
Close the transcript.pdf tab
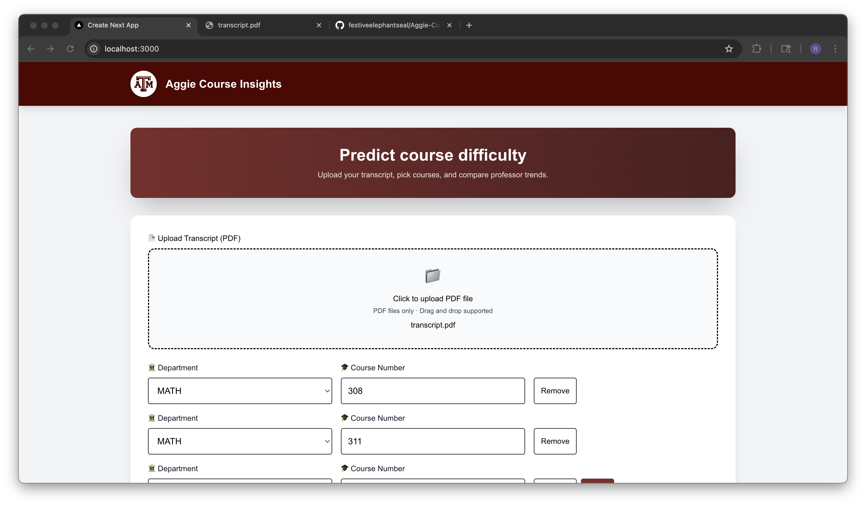click(319, 25)
